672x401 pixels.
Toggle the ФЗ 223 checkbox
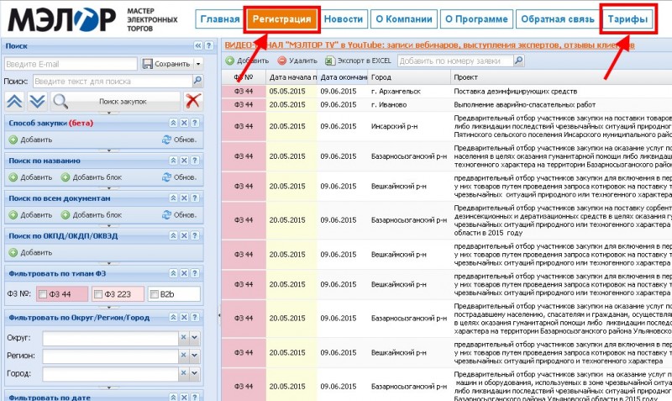pos(98,294)
